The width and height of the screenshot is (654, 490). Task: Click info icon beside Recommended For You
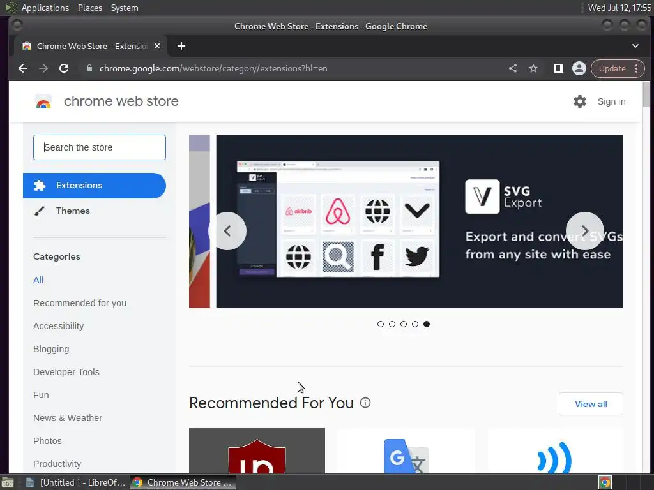[365, 403]
